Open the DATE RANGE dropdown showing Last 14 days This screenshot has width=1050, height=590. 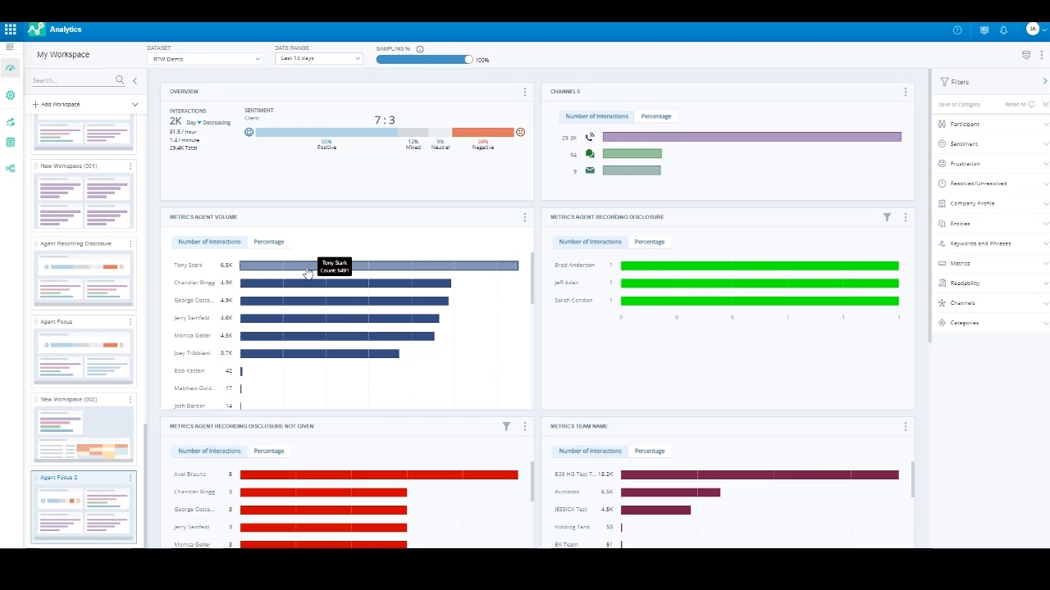pyautogui.click(x=318, y=58)
